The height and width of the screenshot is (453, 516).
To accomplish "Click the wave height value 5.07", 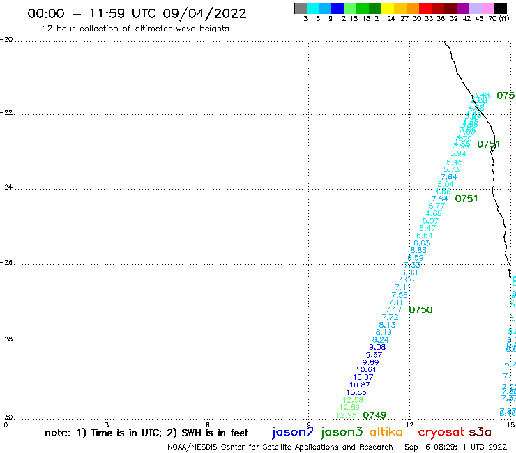I will point(430,221).
